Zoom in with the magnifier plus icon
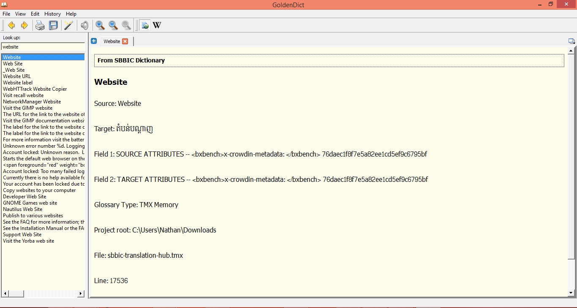This screenshot has height=308, width=577. [x=100, y=25]
